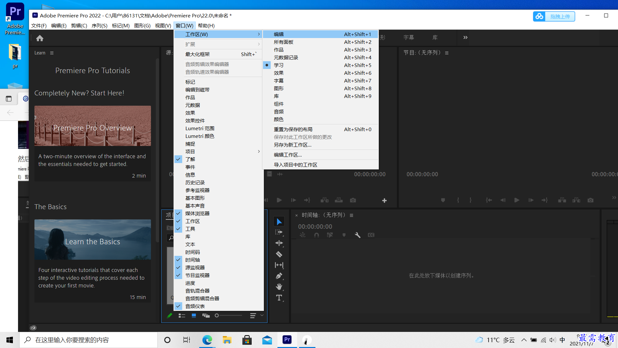
Task: Open Learn the Basics tutorial thumbnail
Action: 93,239
